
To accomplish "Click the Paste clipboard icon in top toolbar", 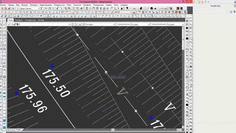I will click(53, 8).
